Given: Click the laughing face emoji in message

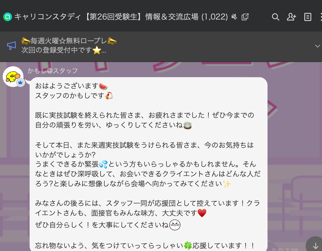Looking at the screenshot, I should pyautogui.click(x=175, y=225).
